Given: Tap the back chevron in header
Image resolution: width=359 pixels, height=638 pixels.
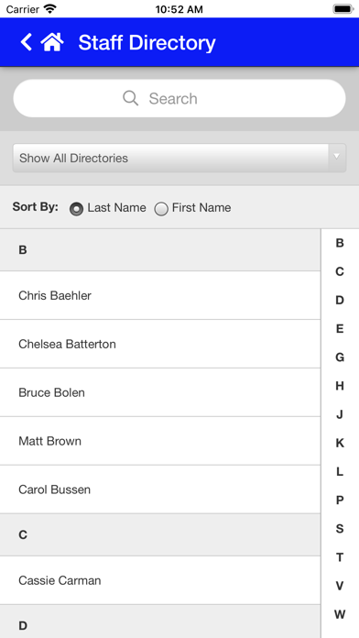Looking at the screenshot, I should point(26,42).
